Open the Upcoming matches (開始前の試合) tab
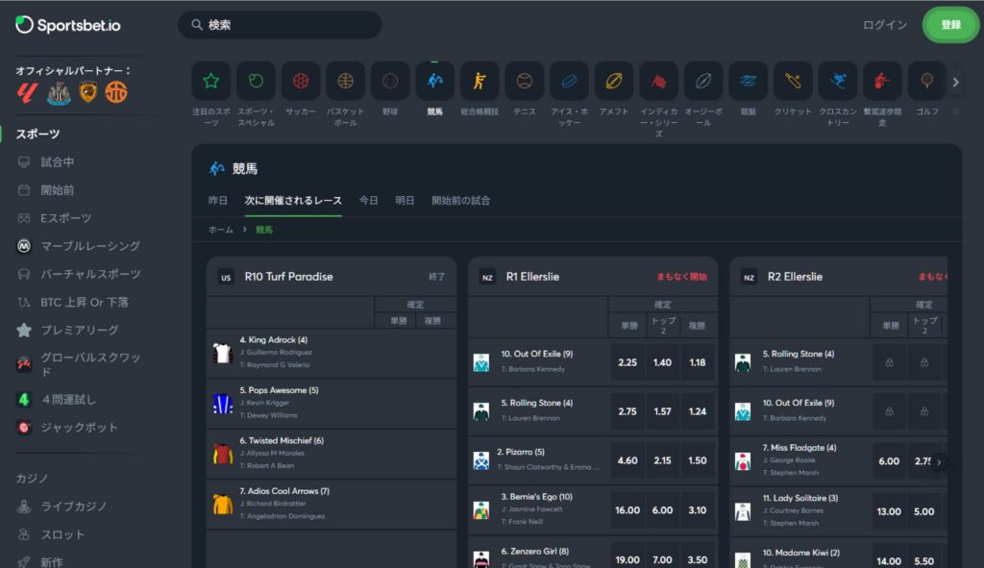984x568 pixels. [x=460, y=201]
